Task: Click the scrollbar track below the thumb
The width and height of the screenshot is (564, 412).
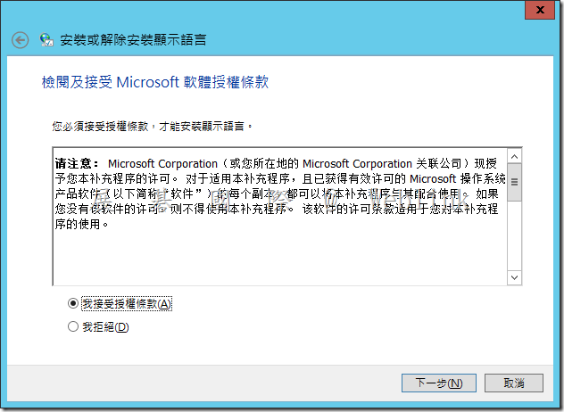Action: pos(514,235)
